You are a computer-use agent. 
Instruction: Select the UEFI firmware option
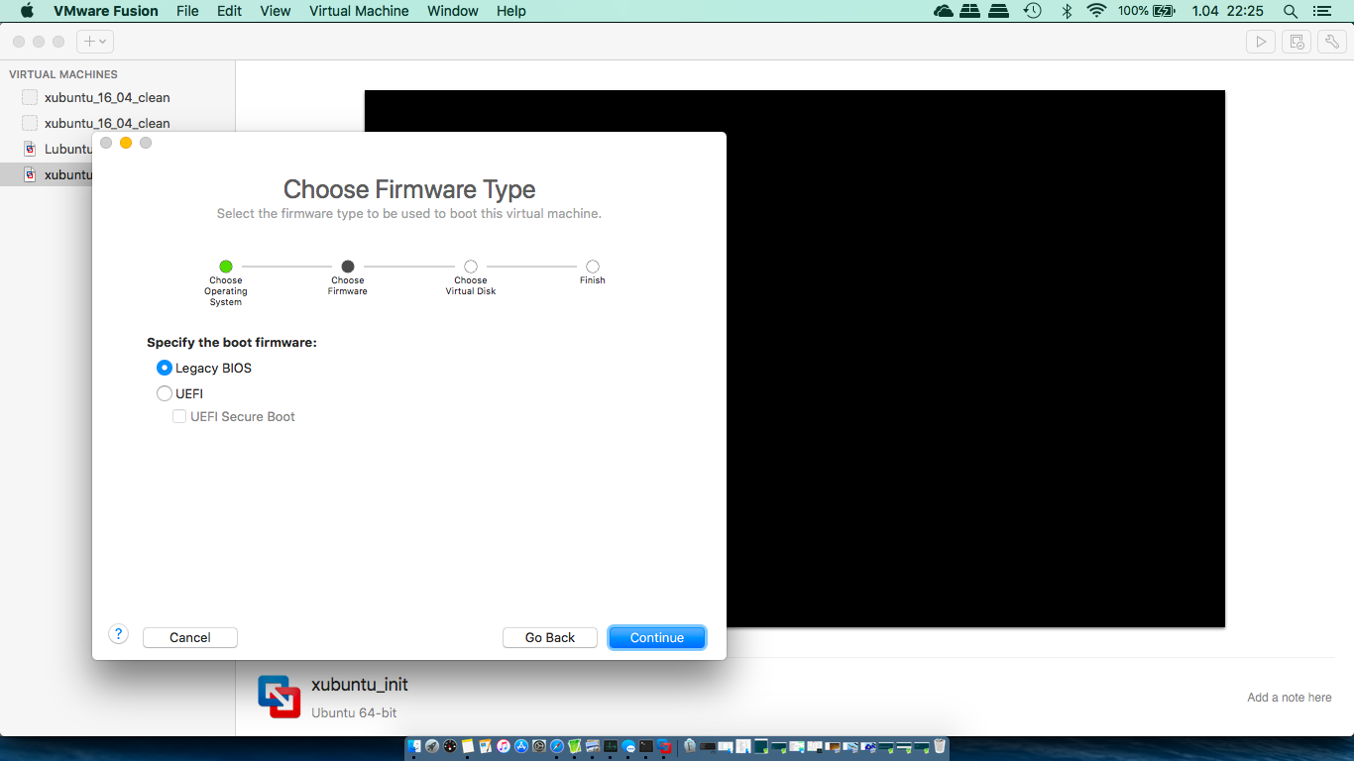click(165, 393)
